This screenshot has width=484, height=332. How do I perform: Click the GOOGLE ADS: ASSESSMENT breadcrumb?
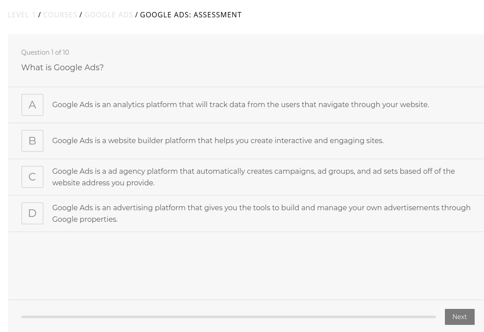click(191, 15)
